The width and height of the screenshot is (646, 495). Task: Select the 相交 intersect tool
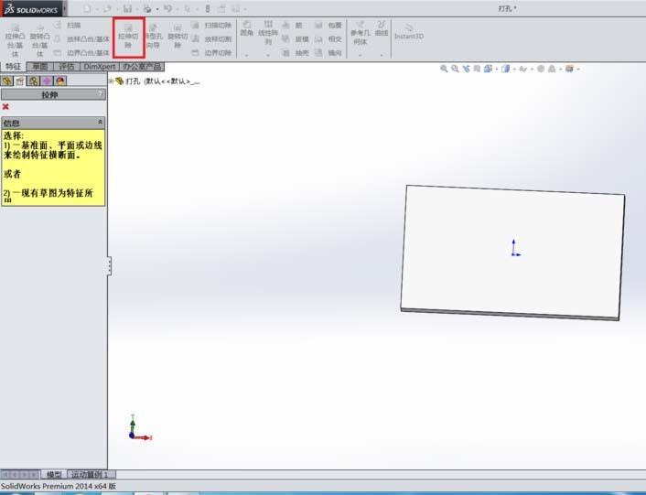click(x=328, y=39)
